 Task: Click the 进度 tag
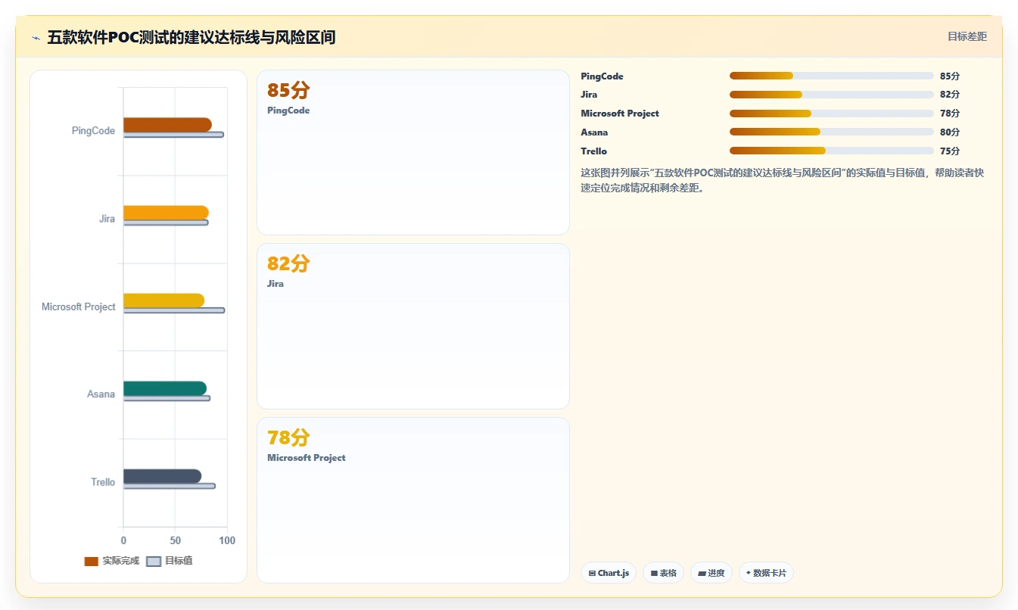[x=711, y=573]
